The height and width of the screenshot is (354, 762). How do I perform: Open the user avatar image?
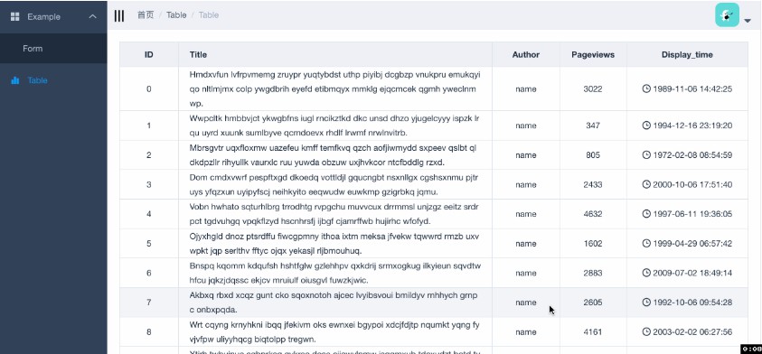tap(727, 15)
